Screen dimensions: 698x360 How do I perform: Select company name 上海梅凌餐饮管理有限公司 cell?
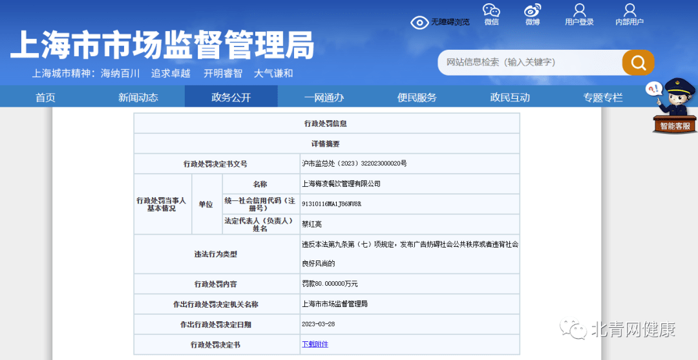341,184
